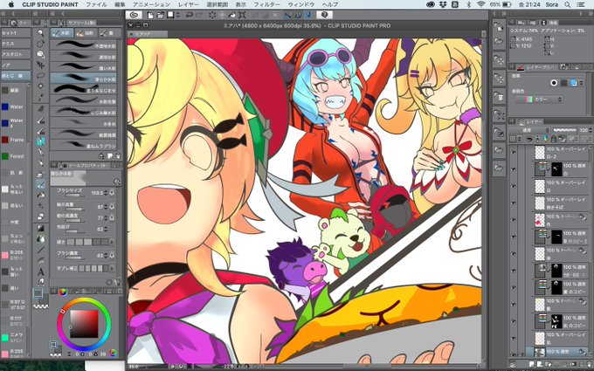Open the macOS Spotlight search icon
This screenshot has width=594, height=371.
coord(568,4)
